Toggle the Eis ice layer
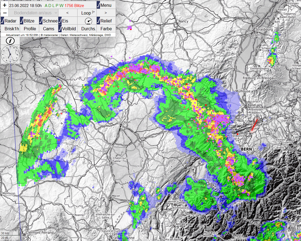This screenshot has width=301, height=241. point(67,21)
